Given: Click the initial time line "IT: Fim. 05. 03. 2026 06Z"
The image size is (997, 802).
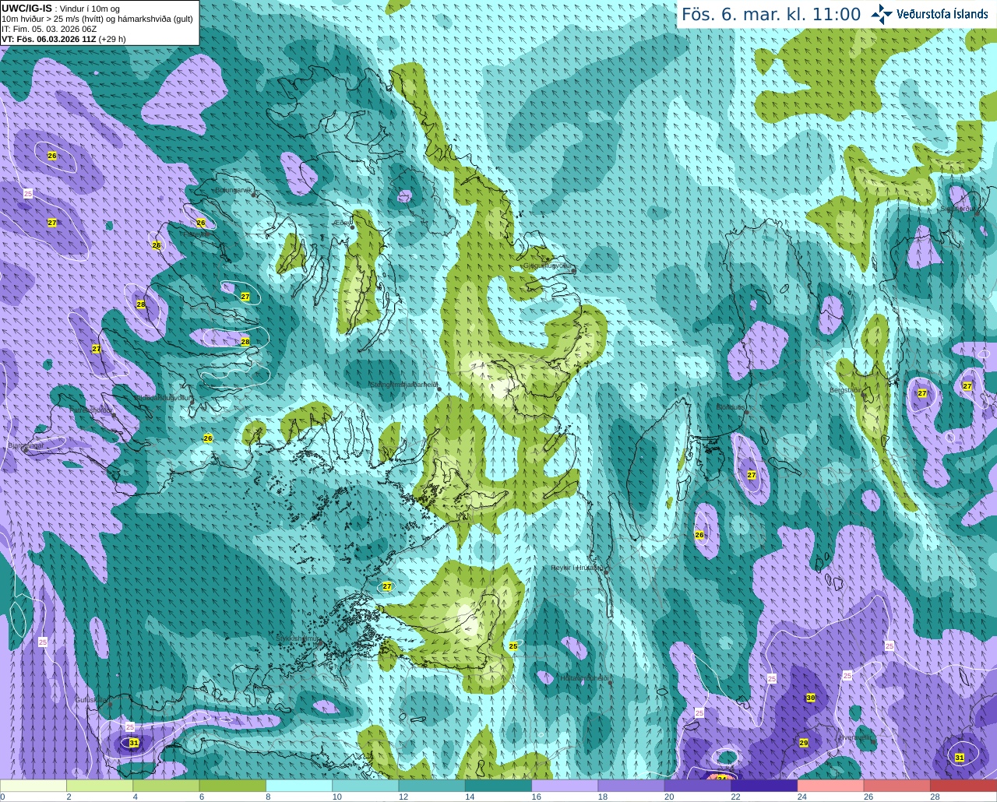Looking at the screenshot, I should (x=49, y=29).
